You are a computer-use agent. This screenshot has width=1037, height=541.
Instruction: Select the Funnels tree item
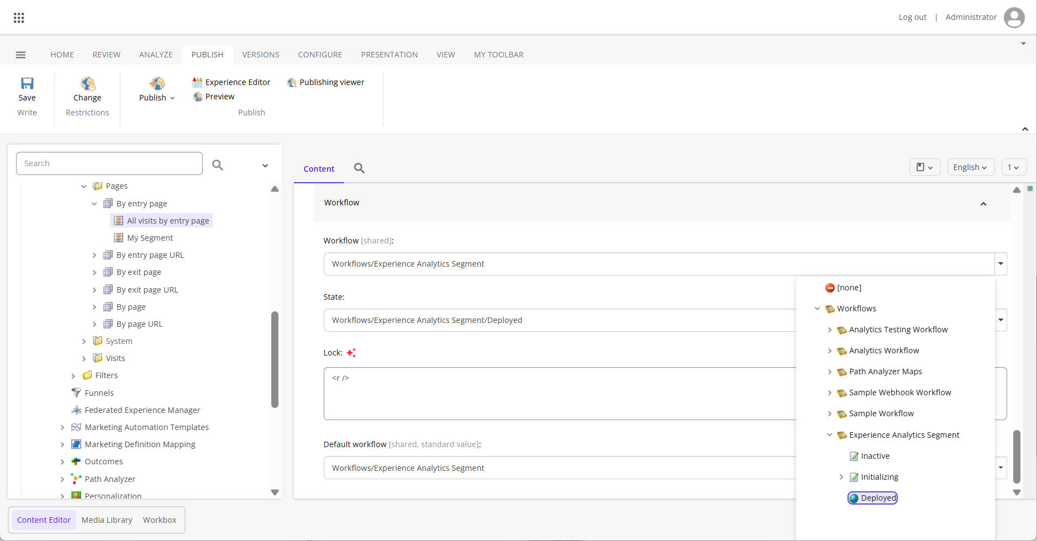[93, 393]
